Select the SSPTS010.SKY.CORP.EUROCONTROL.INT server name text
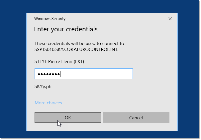201x140 pixels. (x=76, y=49)
